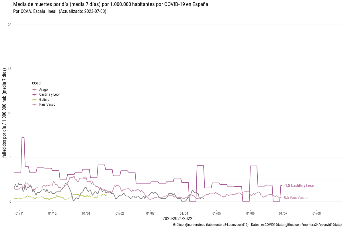Screen dimensions: 344x229
Task: Click the Aragón legend color marker
Action: 34,90
